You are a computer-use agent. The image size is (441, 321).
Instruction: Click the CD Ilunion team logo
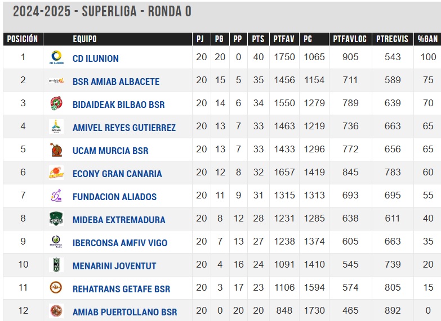[x=56, y=57]
